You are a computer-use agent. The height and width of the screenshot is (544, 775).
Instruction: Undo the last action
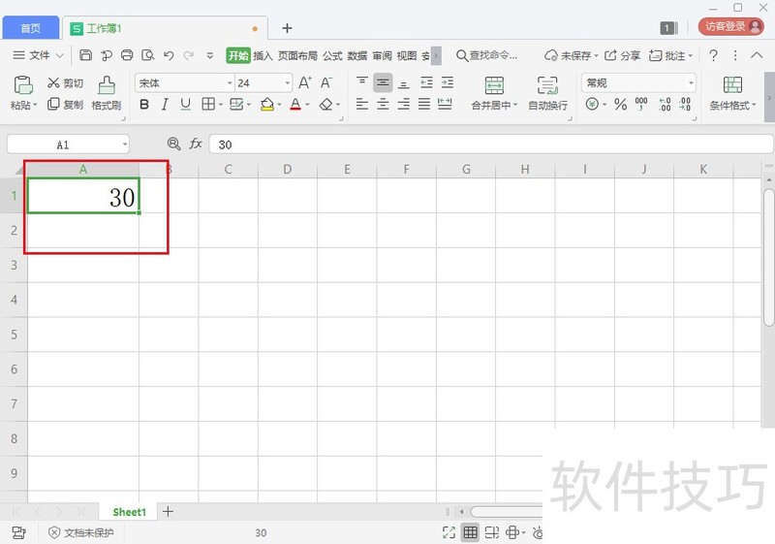169,55
